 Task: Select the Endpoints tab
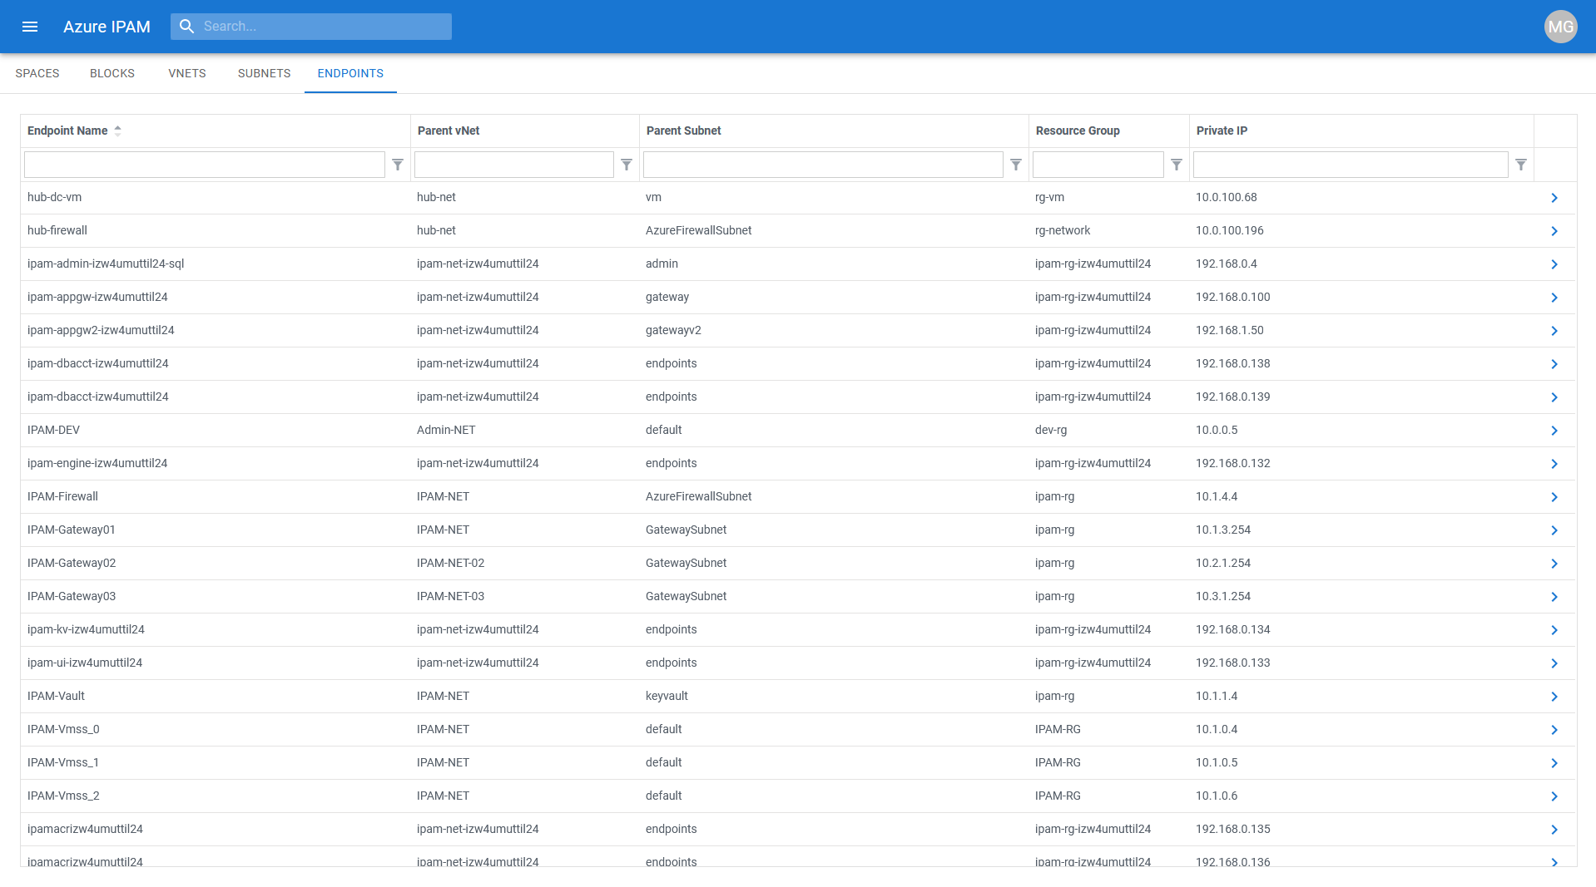350,73
